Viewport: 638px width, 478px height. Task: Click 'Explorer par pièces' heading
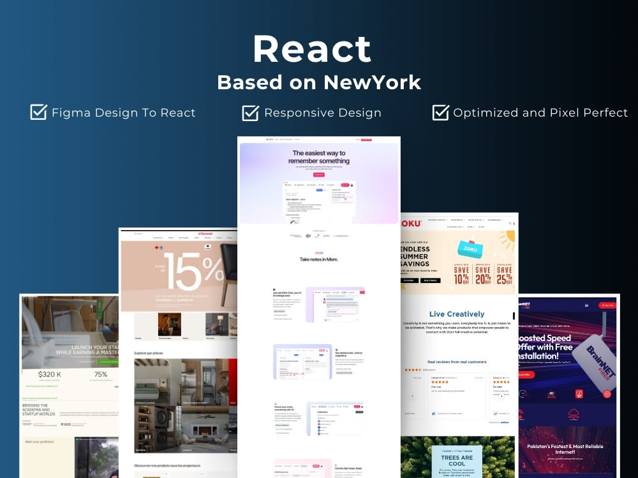coord(149,353)
